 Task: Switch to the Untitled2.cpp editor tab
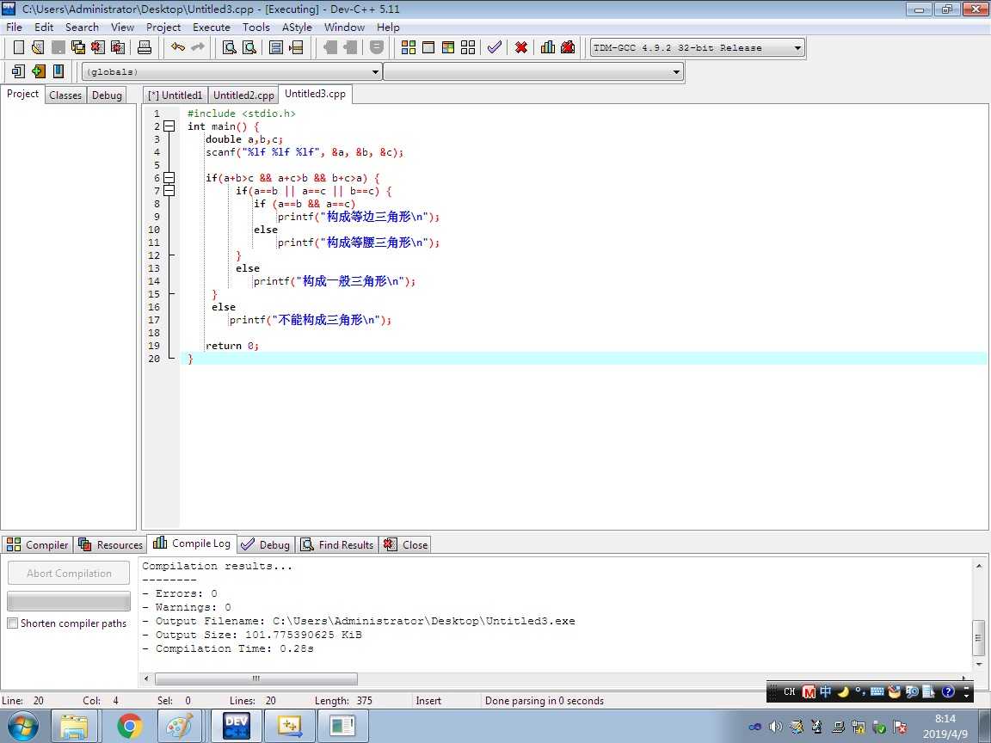point(243,95)
